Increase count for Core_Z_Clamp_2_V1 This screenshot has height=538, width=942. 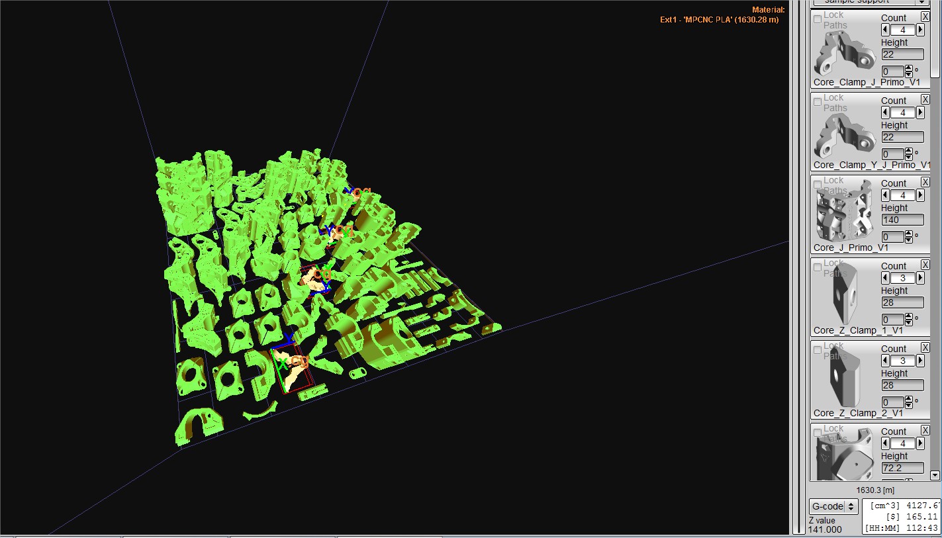920,361
